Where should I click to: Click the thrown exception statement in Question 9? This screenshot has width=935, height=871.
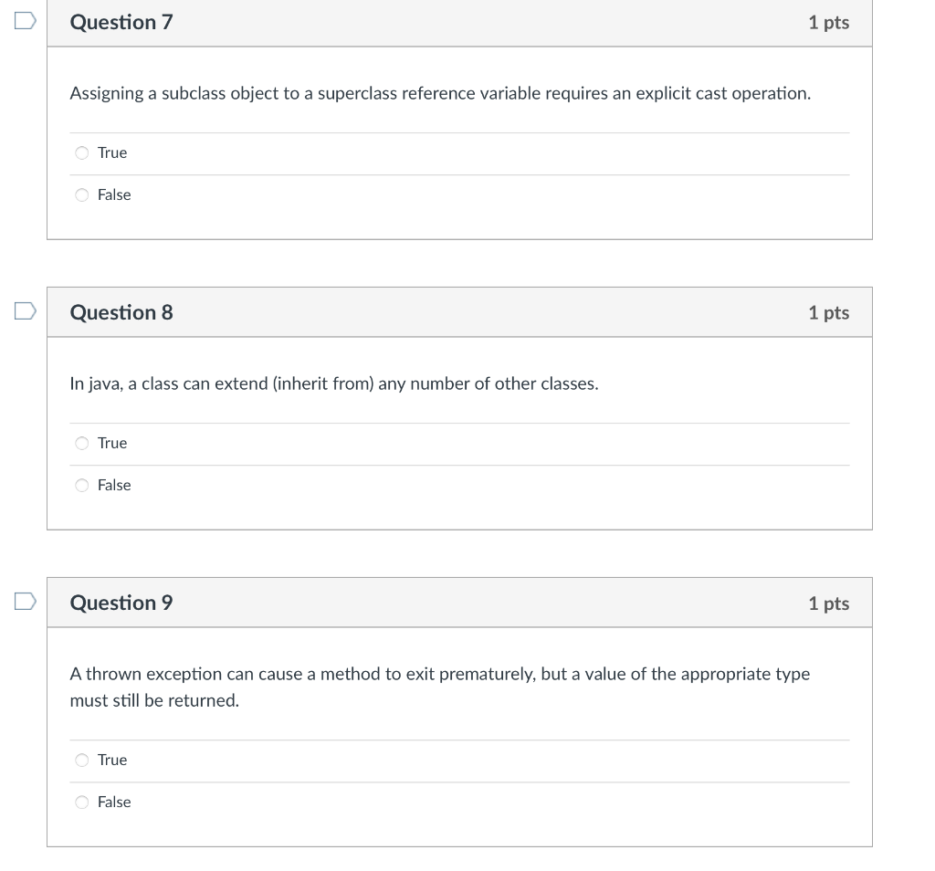pos(440,685)
